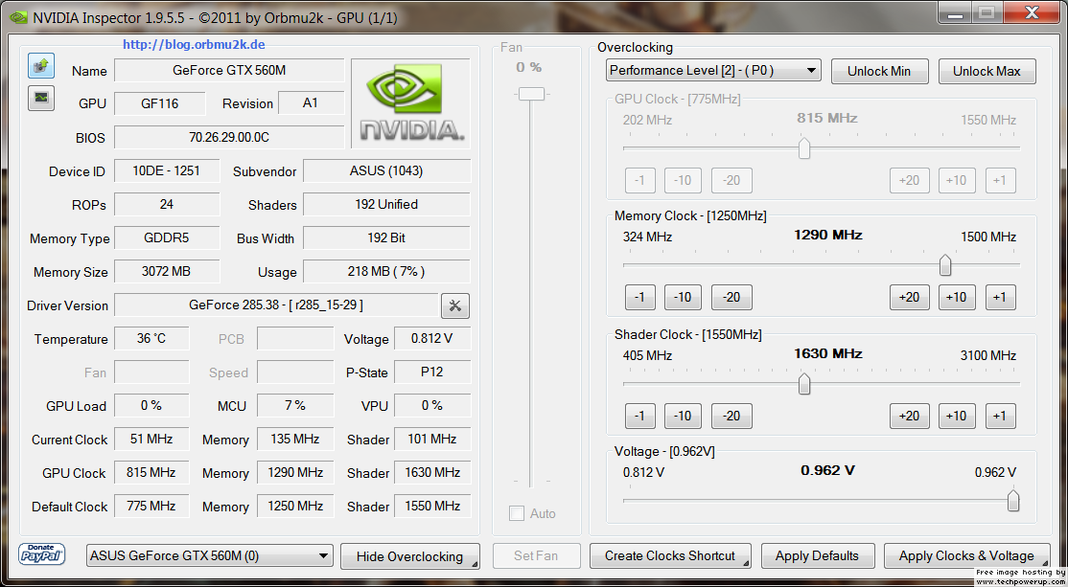Decrease Shader Clock by 10 MHz
This screenshot has height=587, width=1068.
coord(683,416)
